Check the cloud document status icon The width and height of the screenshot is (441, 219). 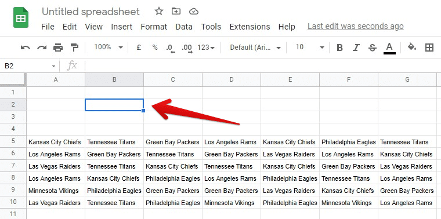tap(194, 12)
